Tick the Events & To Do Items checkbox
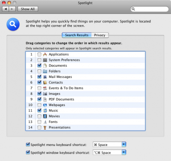This screenshot has height=161, width=171. point(39,88)
